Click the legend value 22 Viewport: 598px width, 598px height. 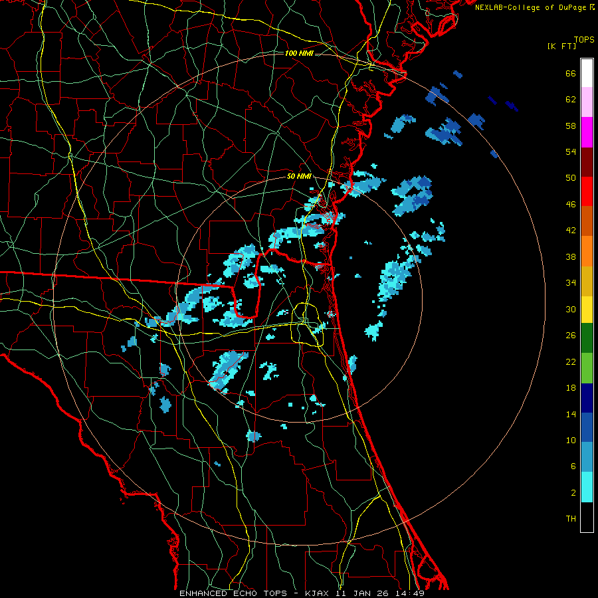571,361
